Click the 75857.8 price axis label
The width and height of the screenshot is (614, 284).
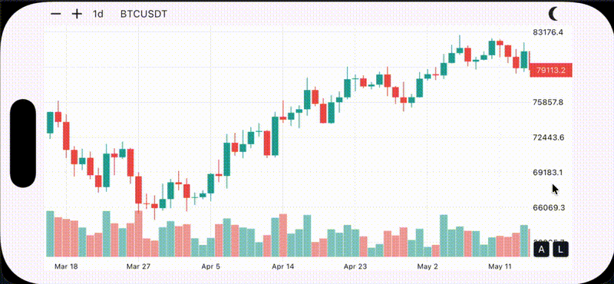(548, 102)
